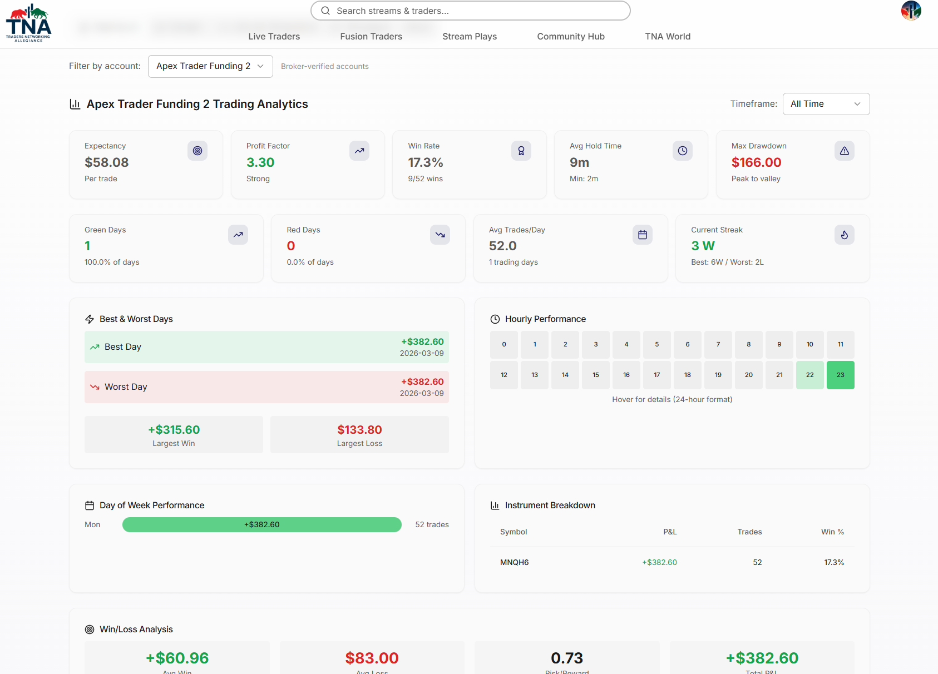Click the 9m Avg Hold Time value
This screenshot has width=938, height=674.
[579, 162]
